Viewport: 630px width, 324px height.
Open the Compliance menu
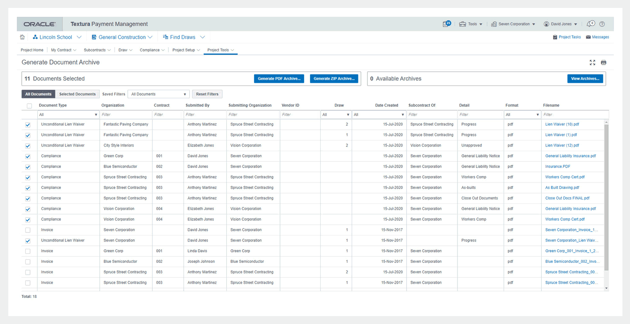click(152, 50)
